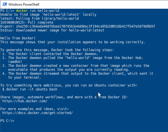
Task: Click the sha256 digest hash text
Action: click(x=85, y=26)
